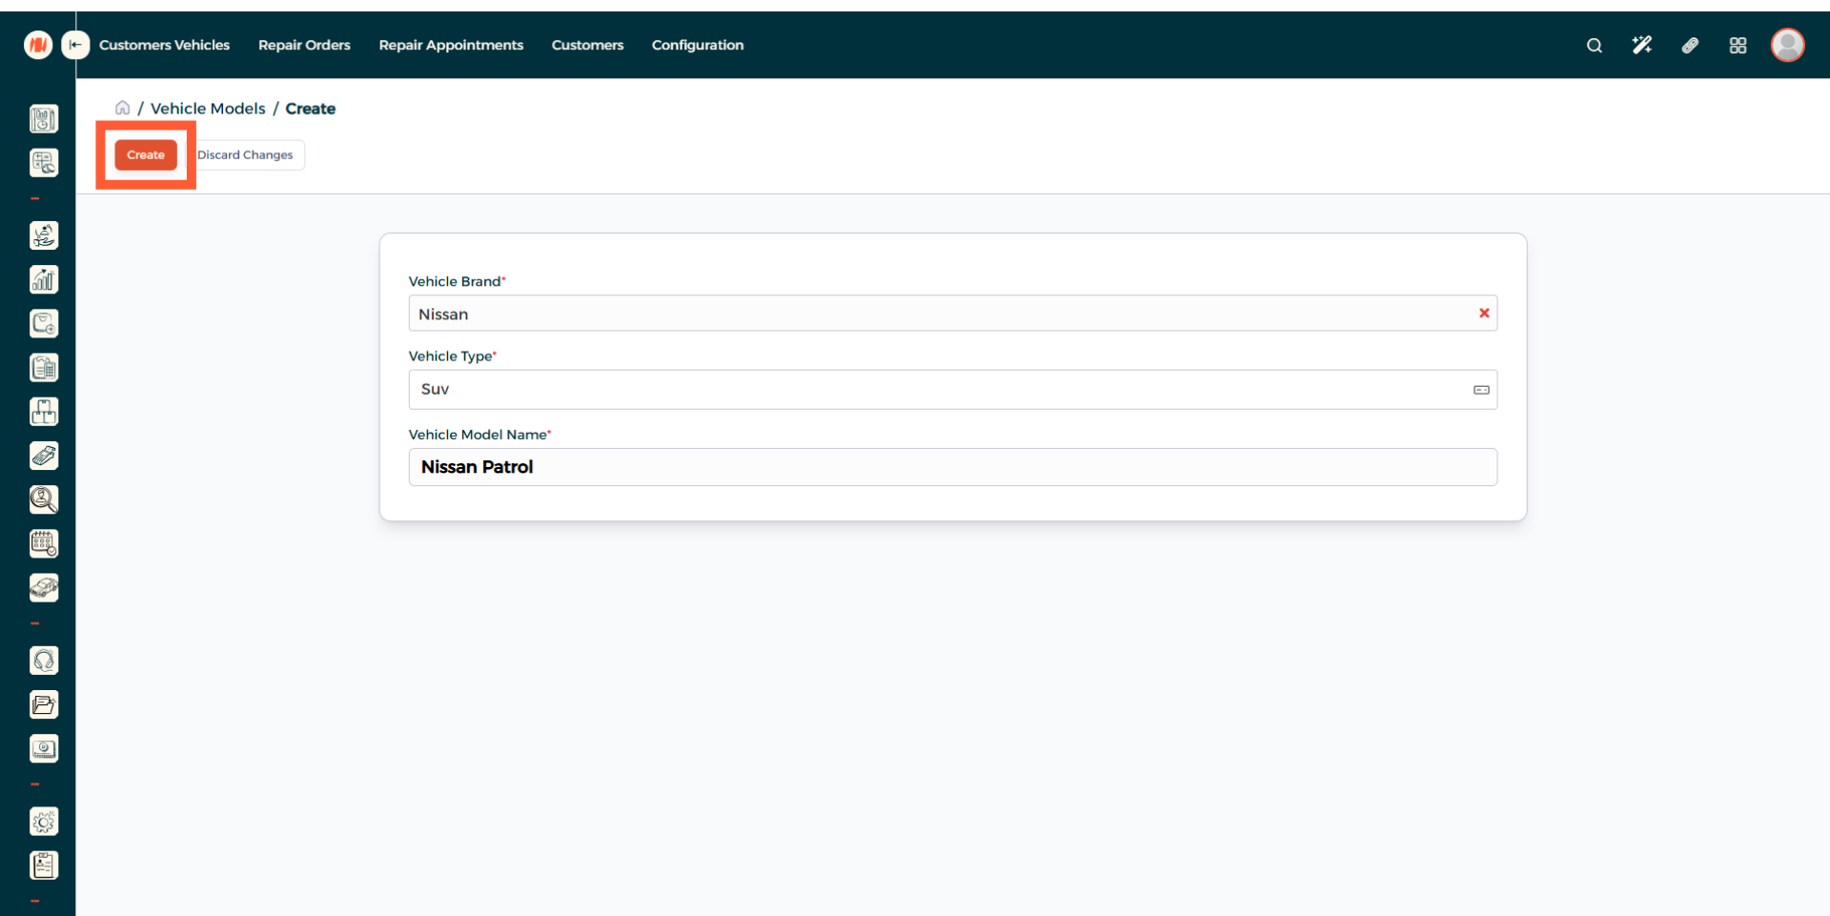Open the Configuration menu

pyautogui.click(x=697, y=45)
